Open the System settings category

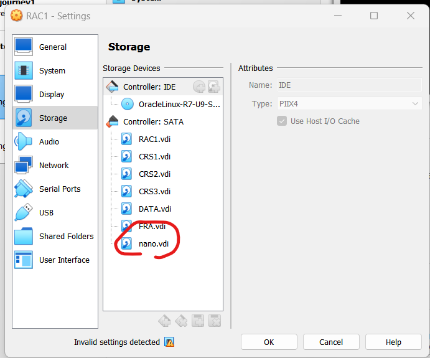click(x=55, y=70)
